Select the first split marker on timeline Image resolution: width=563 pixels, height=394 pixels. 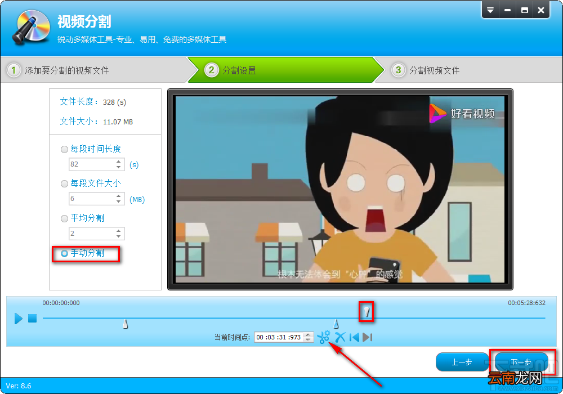(126, 324)
